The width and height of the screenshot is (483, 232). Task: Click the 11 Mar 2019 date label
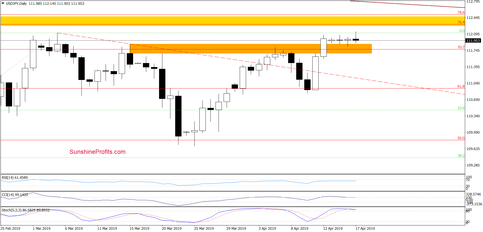coord(107,228)
